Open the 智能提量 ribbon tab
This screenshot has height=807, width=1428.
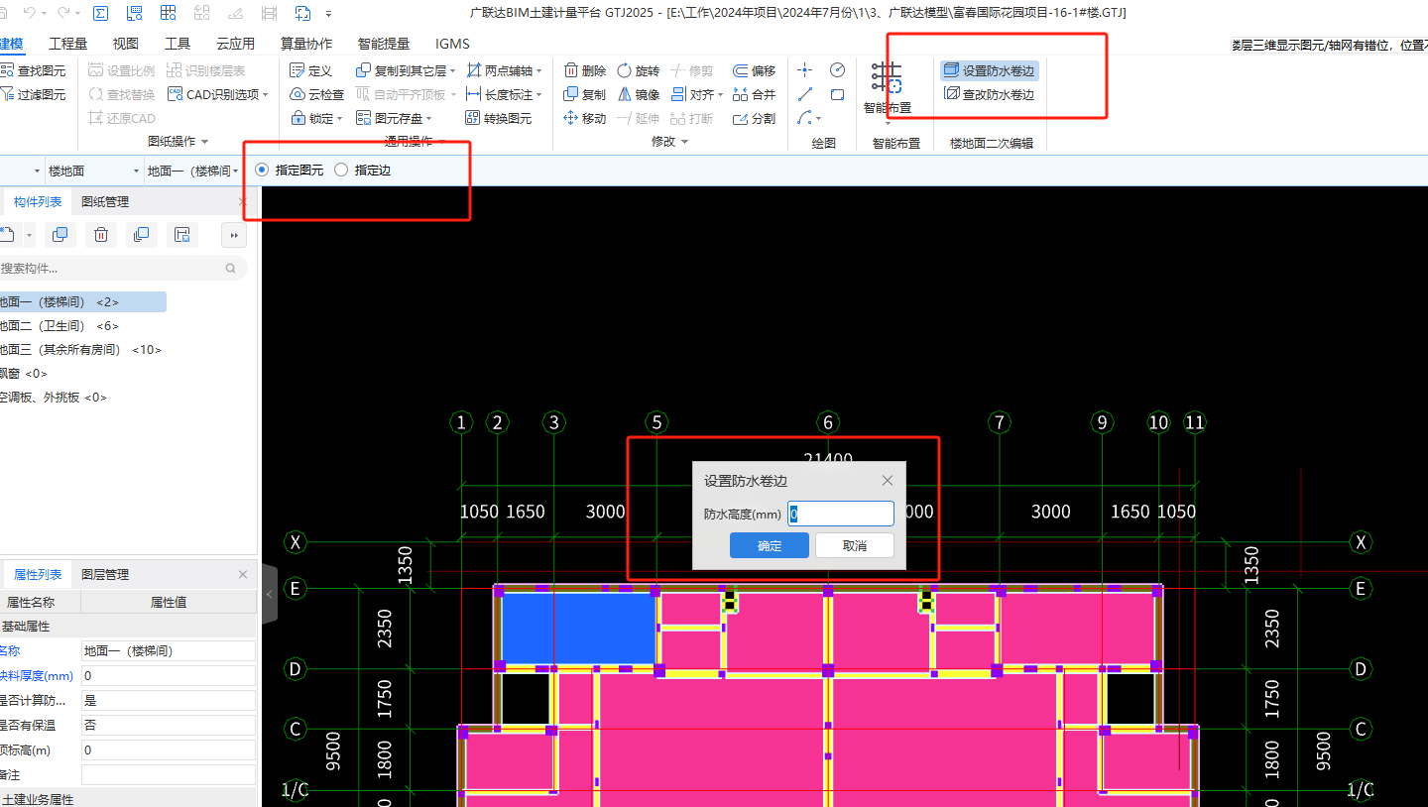pos(384,44)
